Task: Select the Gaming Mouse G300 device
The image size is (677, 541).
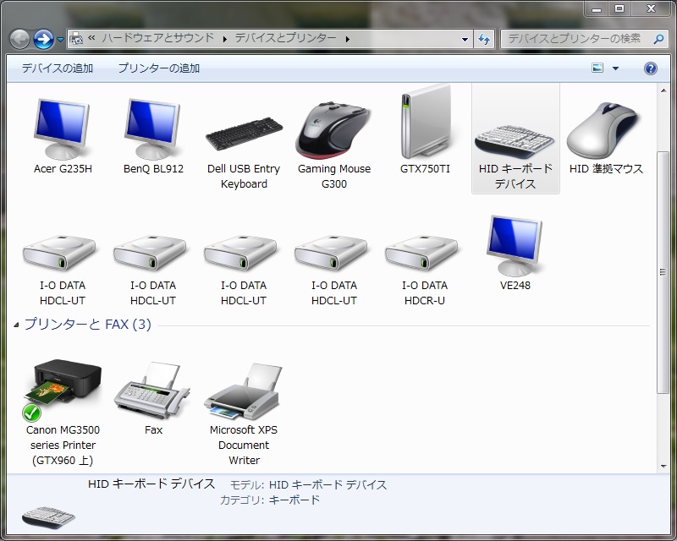Action: 333,145
